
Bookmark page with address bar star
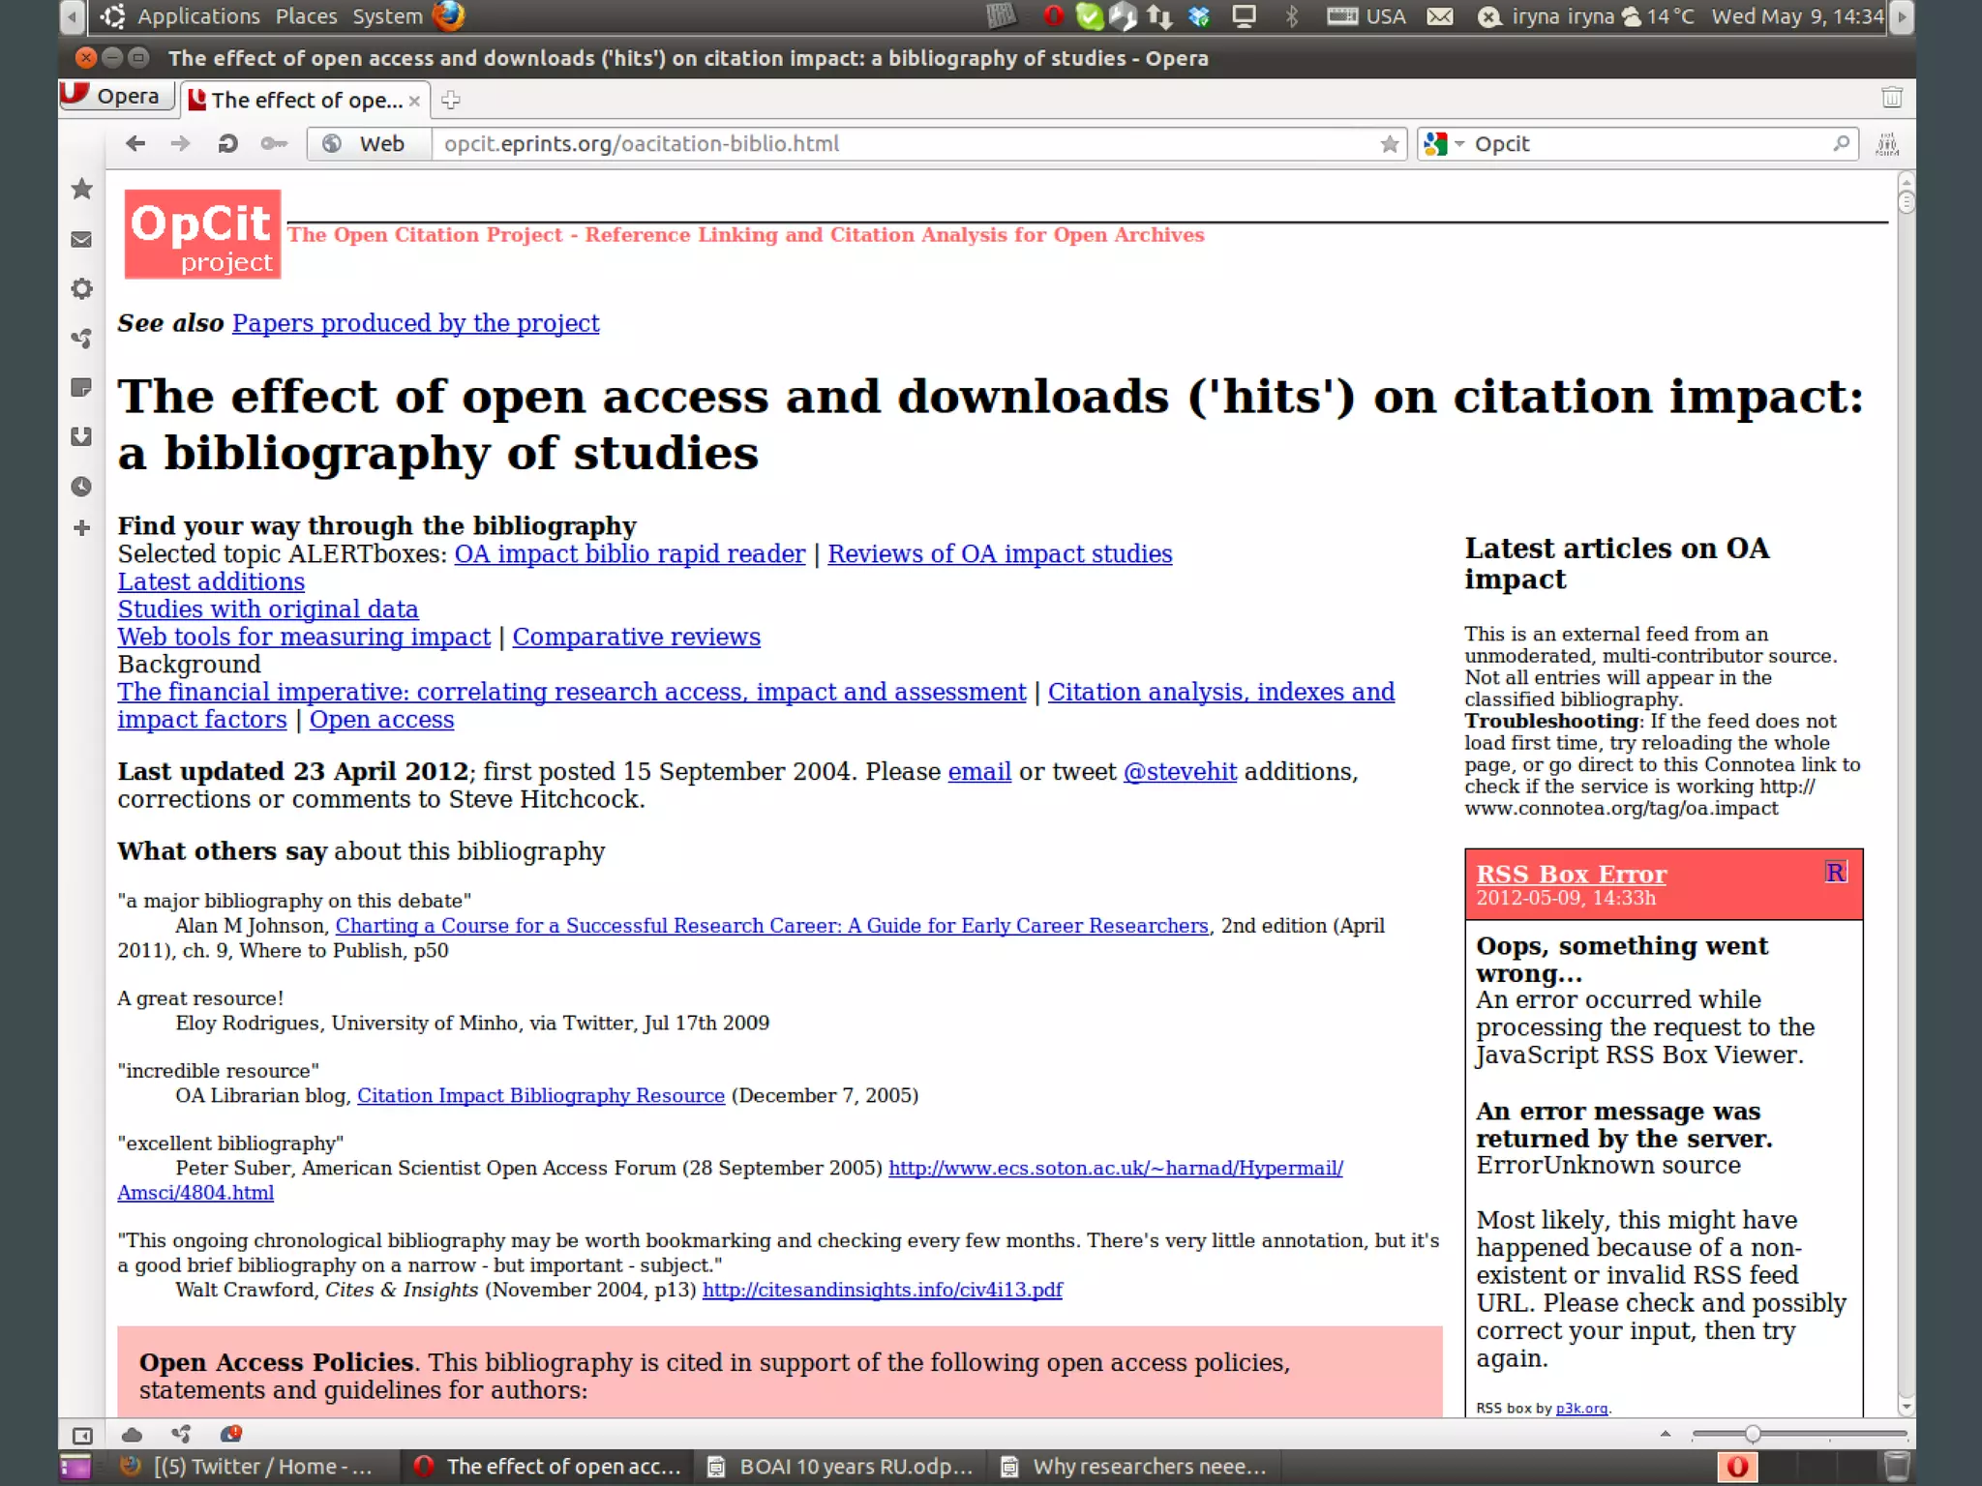[x=1390, y=144]
